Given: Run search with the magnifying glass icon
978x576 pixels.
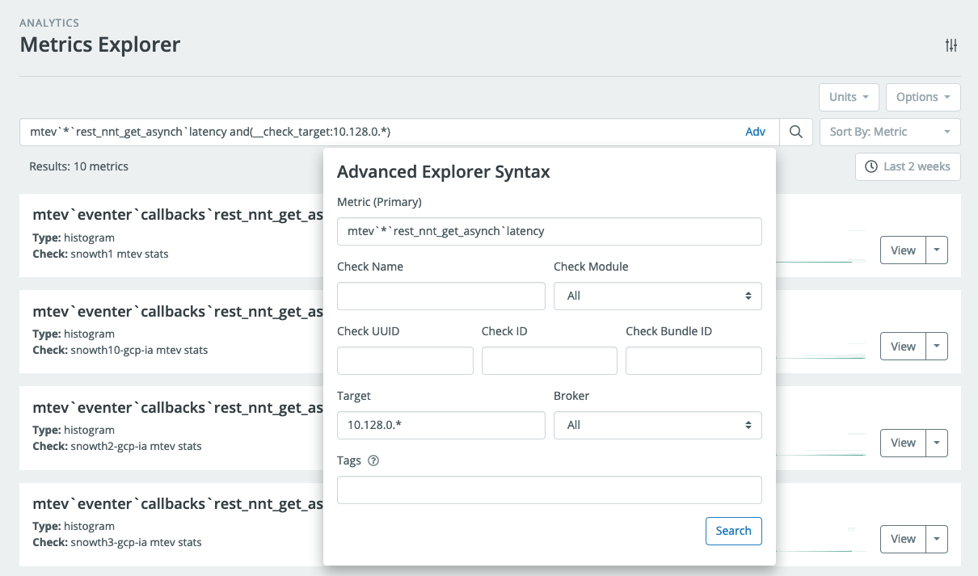Looking at the screenshot, I should coord(795,131).
